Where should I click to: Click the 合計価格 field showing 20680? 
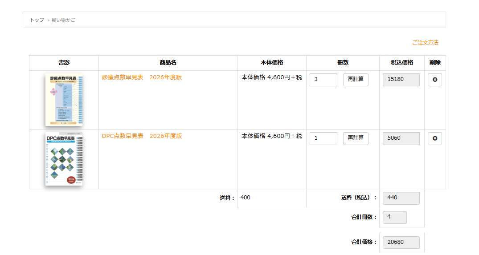tap(401, 243)
